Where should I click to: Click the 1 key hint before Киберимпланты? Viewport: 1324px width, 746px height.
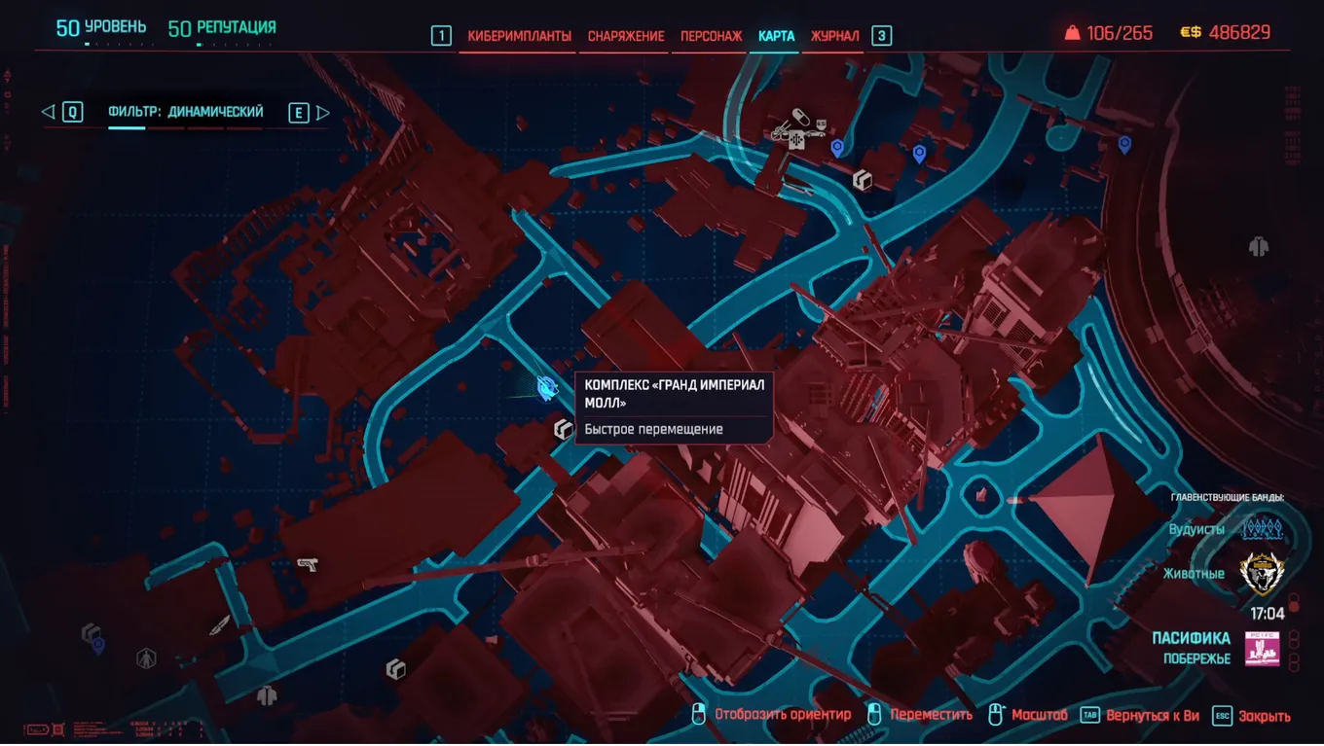click(x=441, y=36)
